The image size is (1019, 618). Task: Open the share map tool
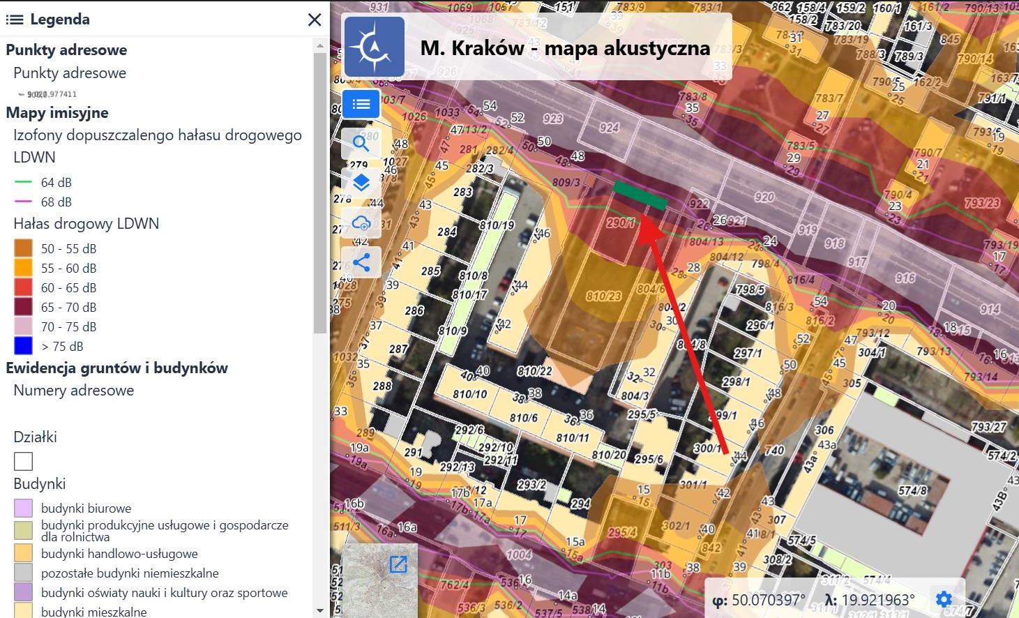pos(361,262)
